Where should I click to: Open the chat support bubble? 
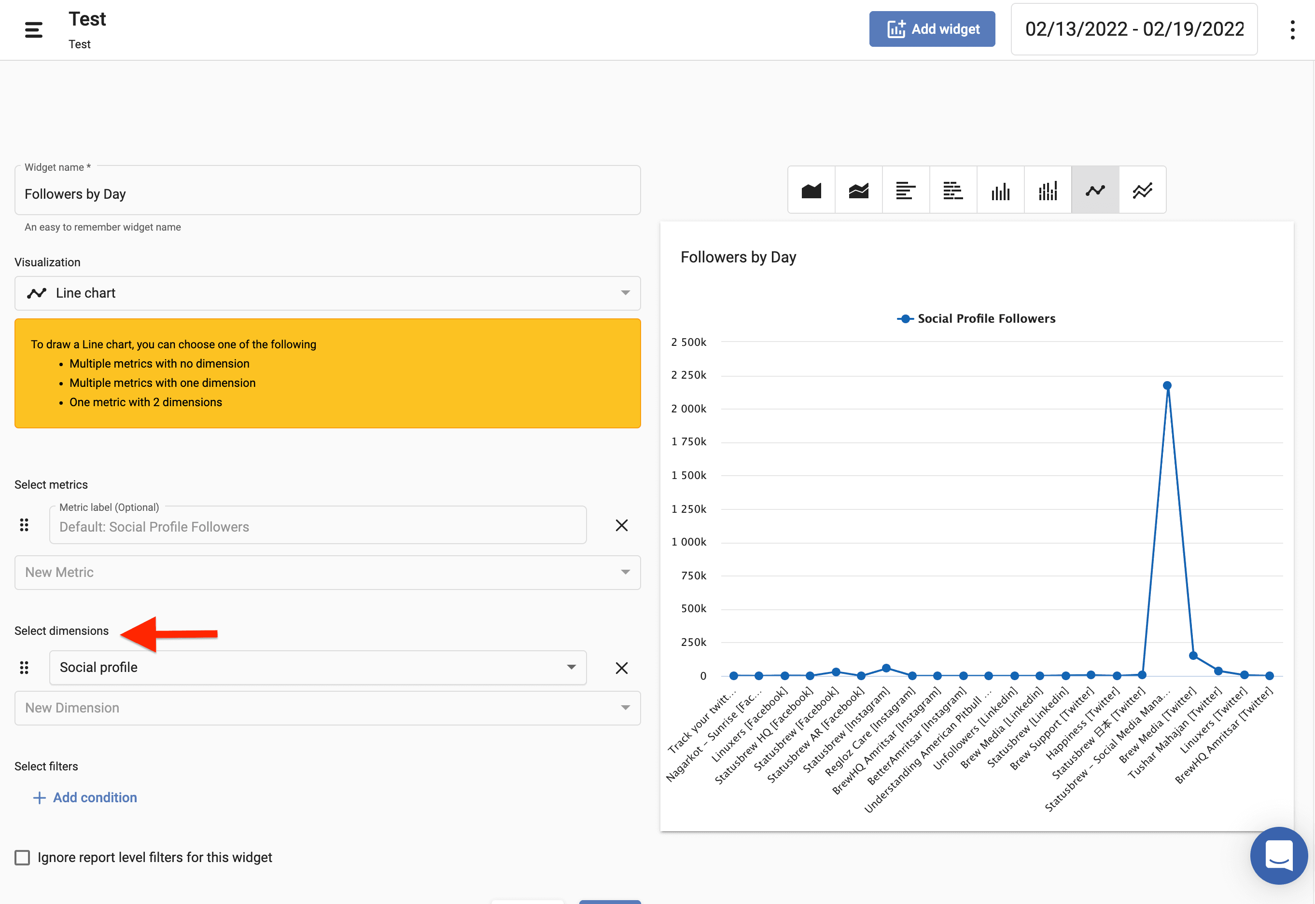pos(1278,855)
